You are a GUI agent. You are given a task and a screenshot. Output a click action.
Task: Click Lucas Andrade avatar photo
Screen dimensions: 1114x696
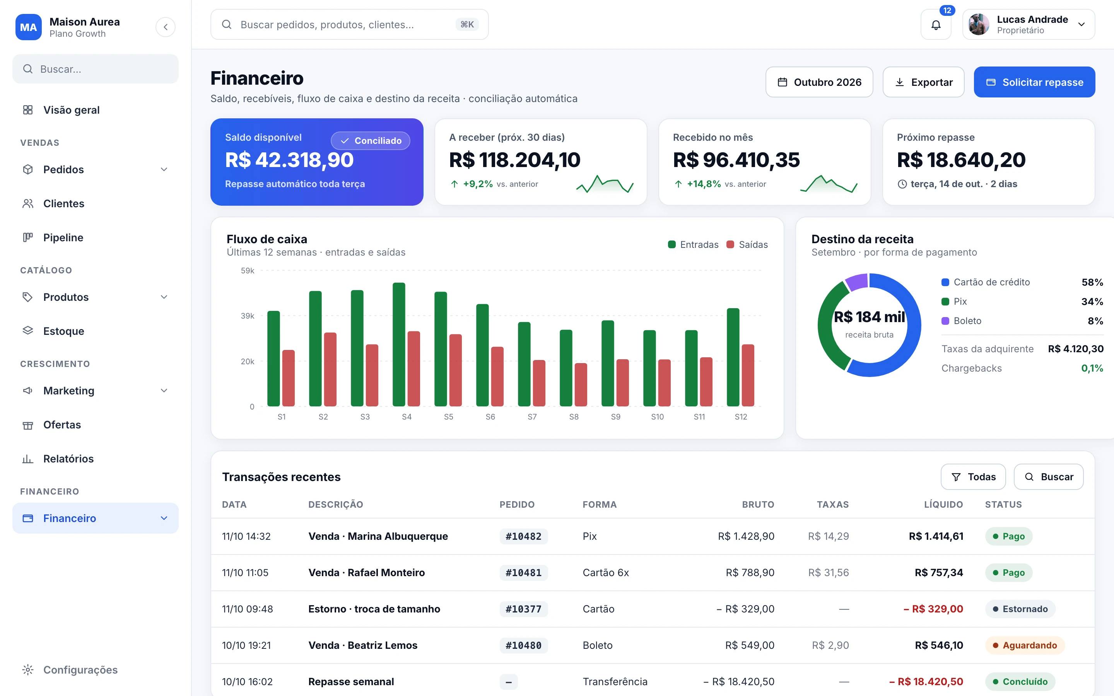(x=979, y=24)
